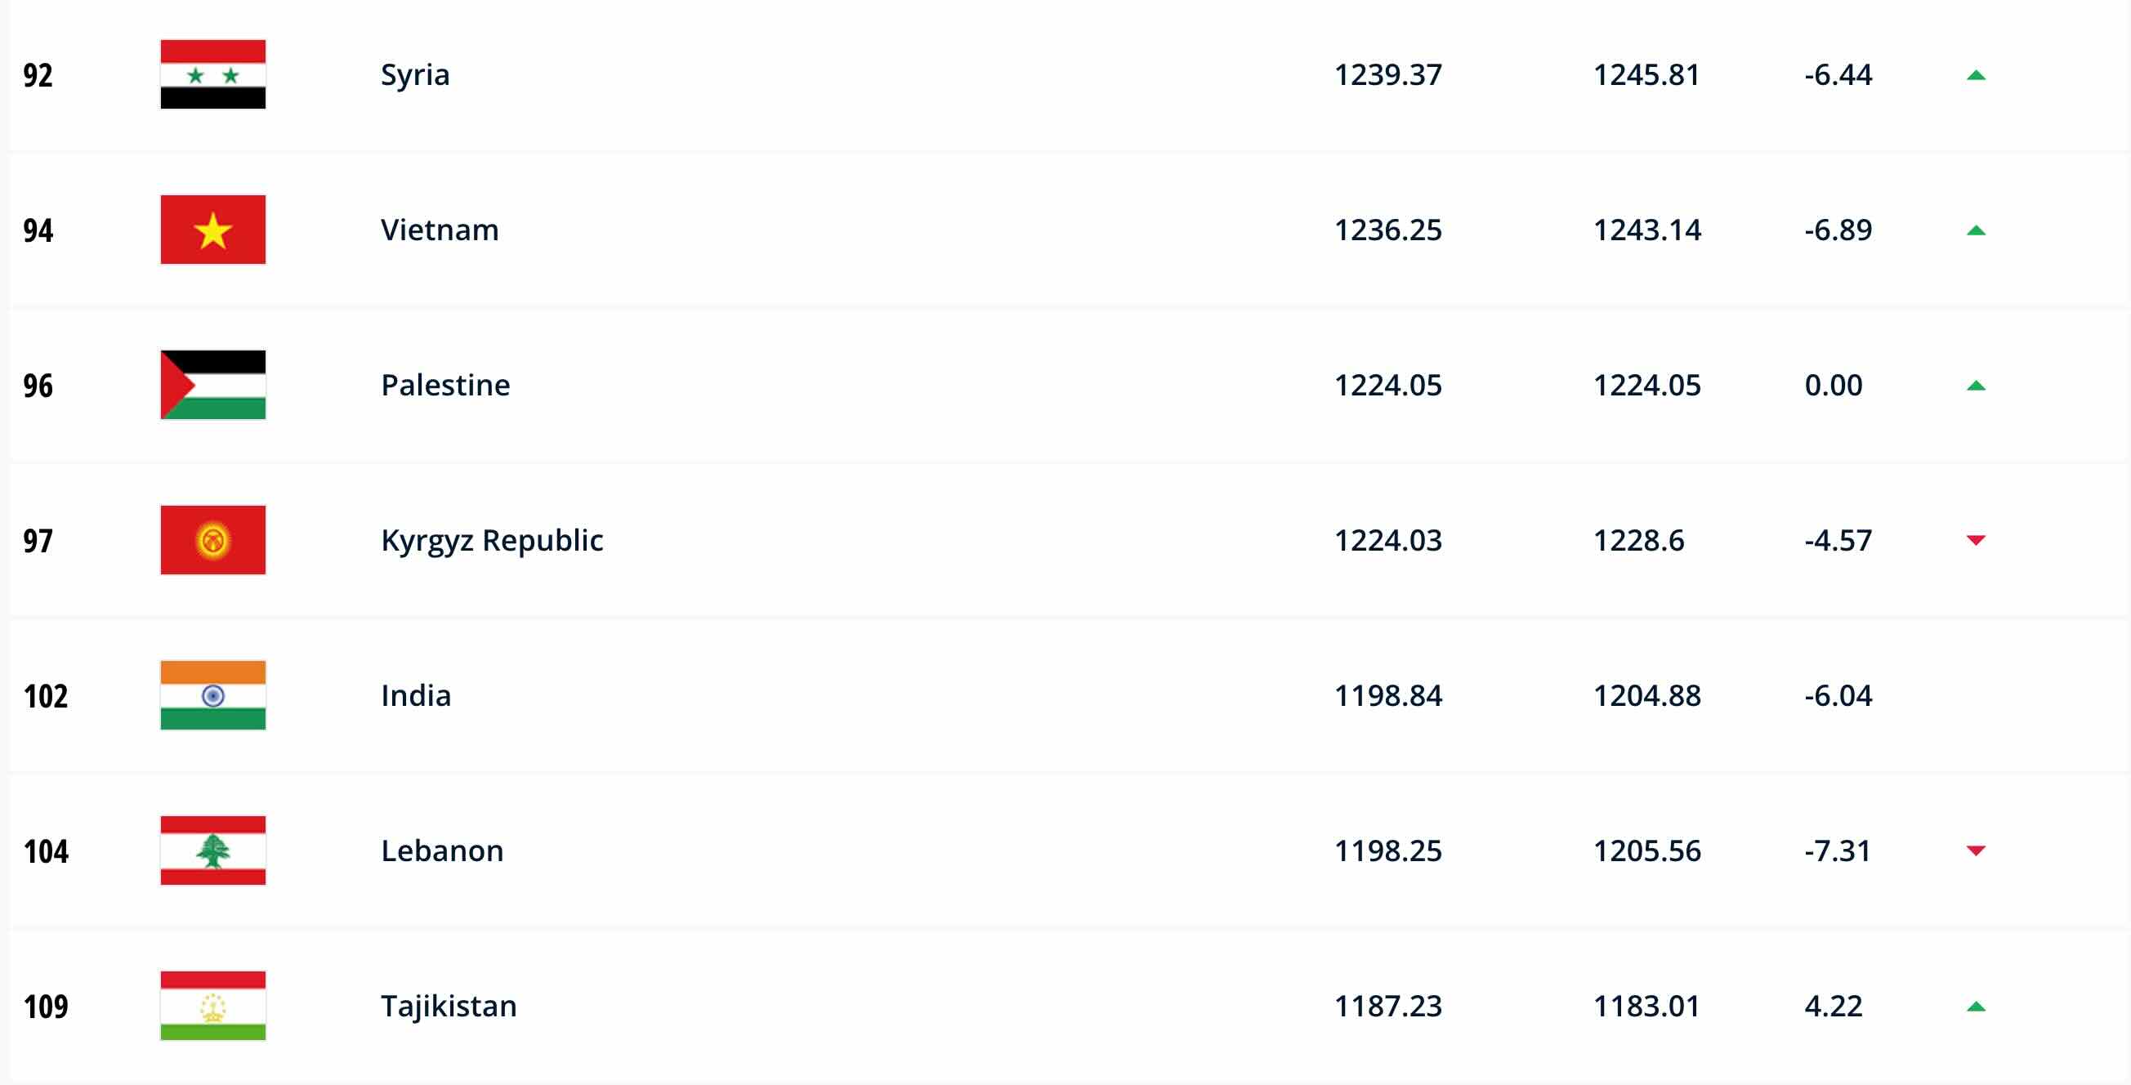
Task: Open the Syria team link
Action: click(x=414, y=74)
